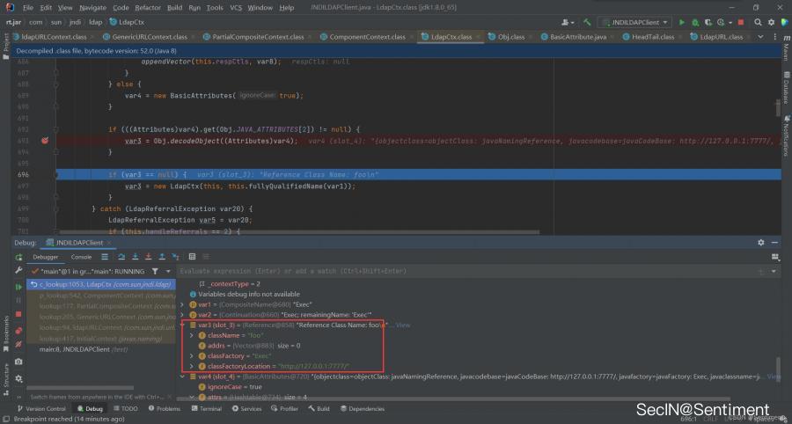Click the Step Over debugger icon
Viewport: 792px width, 424px height.
click(x=121, y=257)
